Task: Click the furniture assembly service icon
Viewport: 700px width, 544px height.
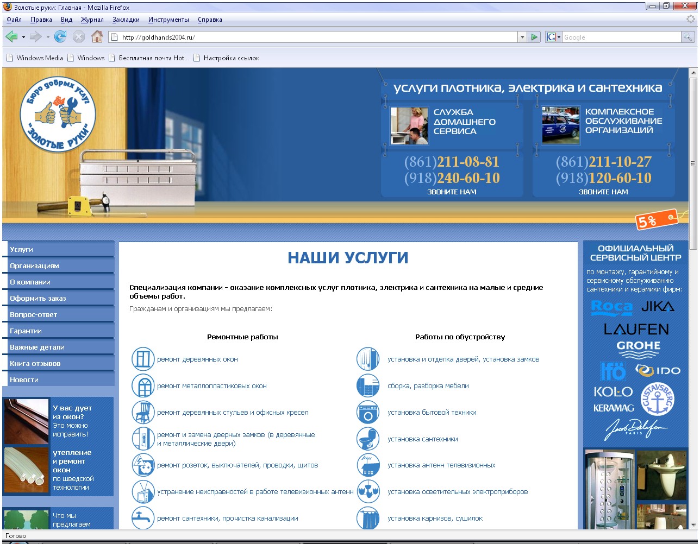Action: (368, 385)
